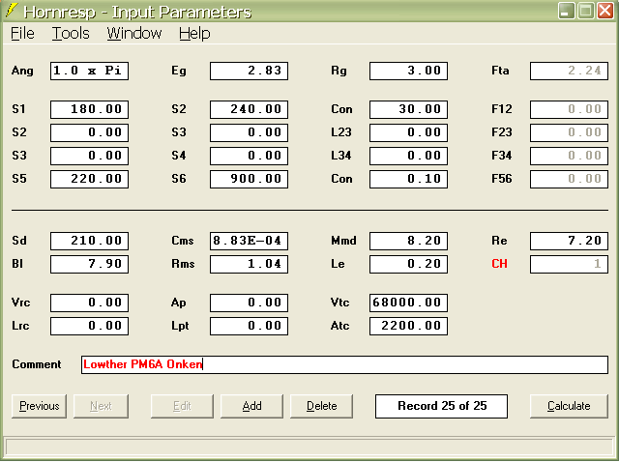Select the Bl field with 7.90
Viewport: 619px width, 462px height.
coord(89,264)
